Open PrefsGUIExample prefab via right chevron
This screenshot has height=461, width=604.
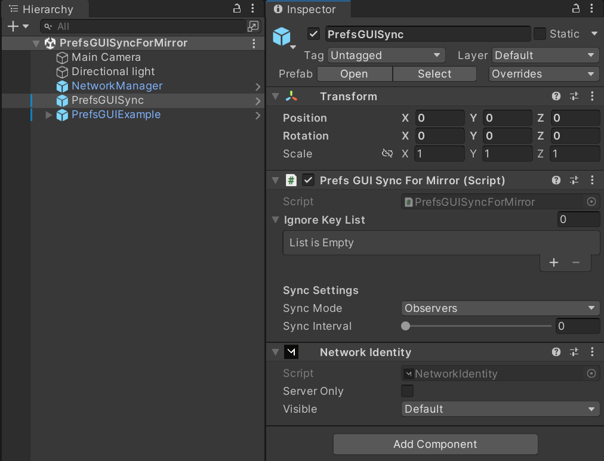point(258,116)
